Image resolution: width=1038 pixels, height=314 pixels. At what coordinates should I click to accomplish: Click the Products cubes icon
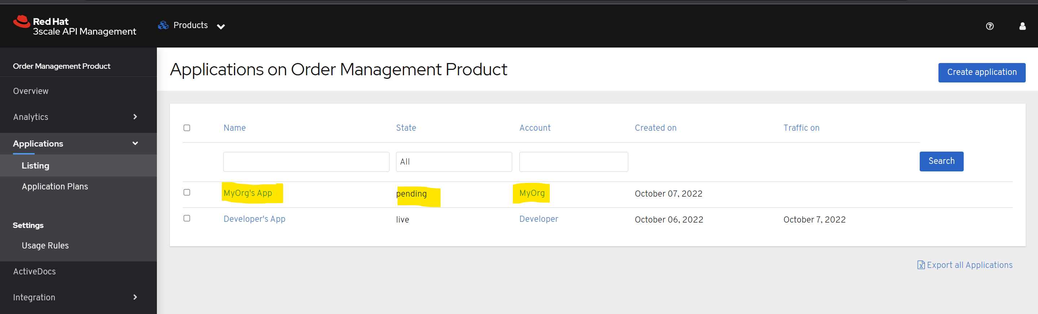click(163, 25)
